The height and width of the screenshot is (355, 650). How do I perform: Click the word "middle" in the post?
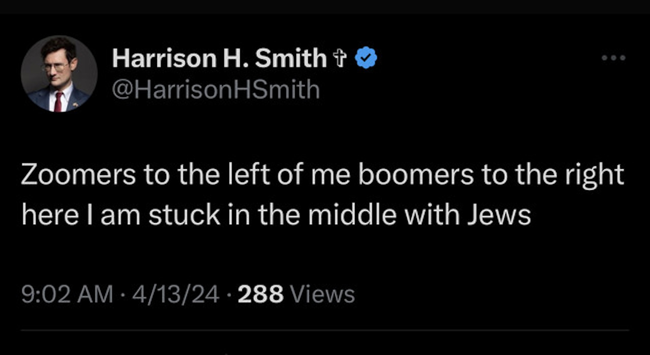(352, 215)
